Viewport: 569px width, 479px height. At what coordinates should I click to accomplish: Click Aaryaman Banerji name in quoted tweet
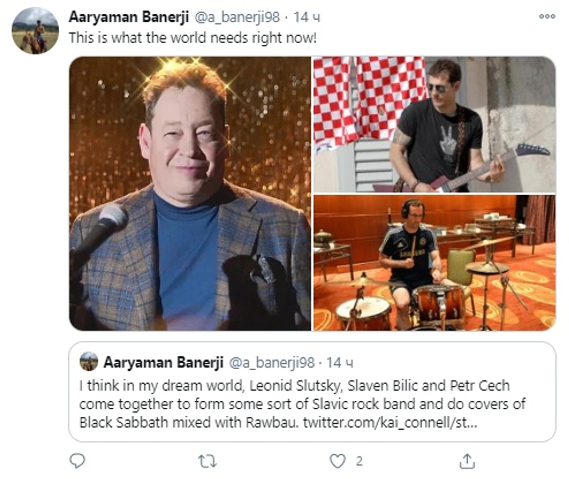pos(163,362)
